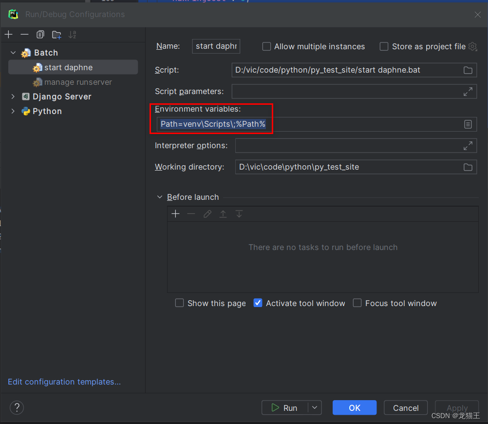The height and width of the screenshot is (424, 488).
Task: Enable Allow multiple instances
Action: [266, 46]
